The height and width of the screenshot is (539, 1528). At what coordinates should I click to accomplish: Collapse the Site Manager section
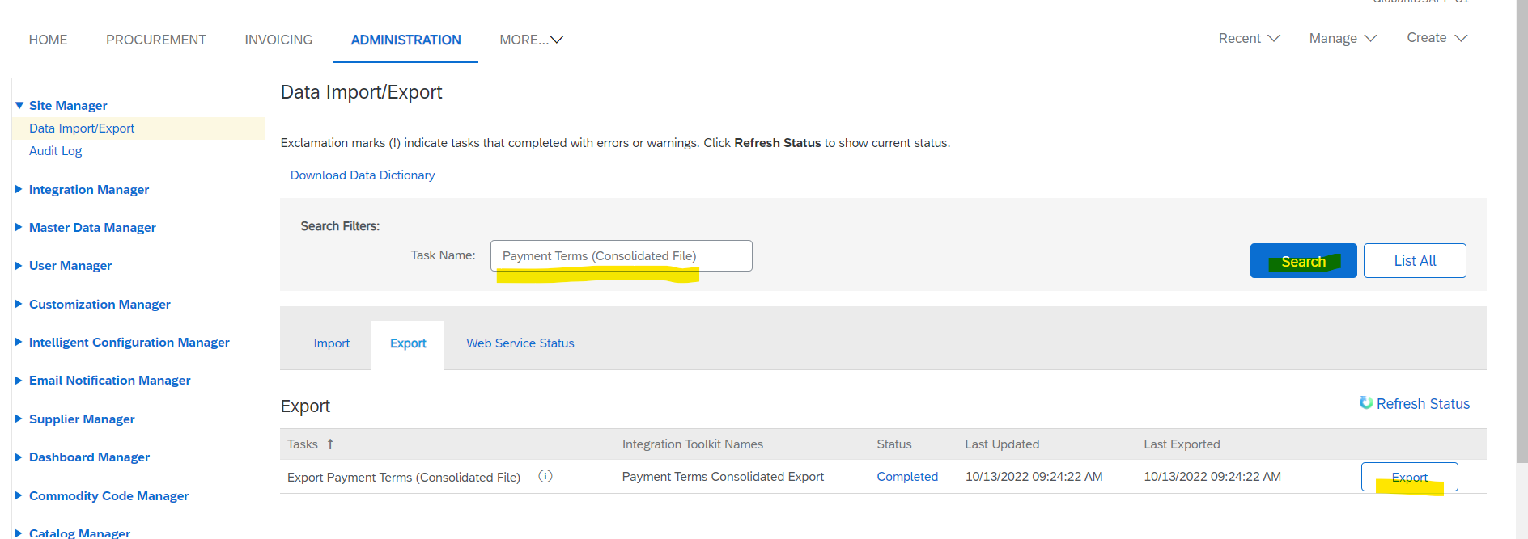coord(19,106)
